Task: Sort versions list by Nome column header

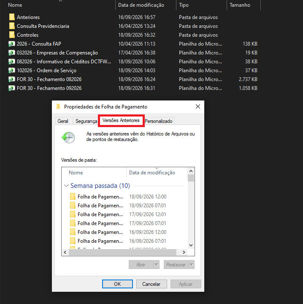Action: 76,173
